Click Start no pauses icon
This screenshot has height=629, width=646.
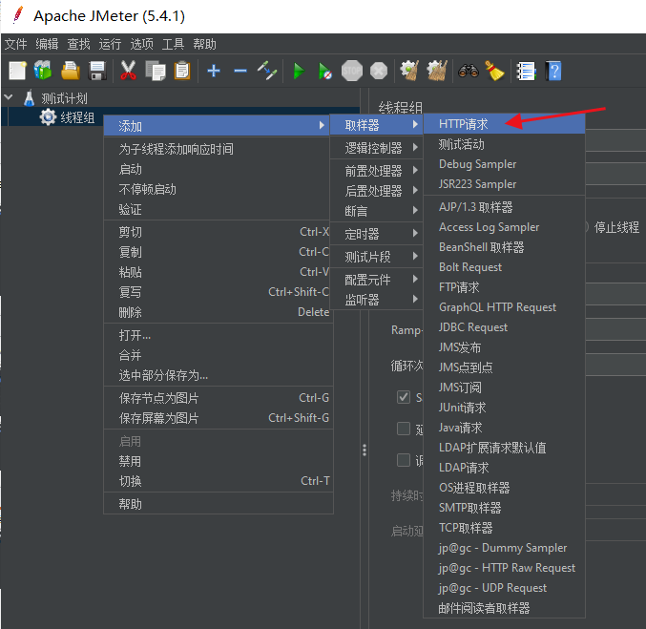click(324, 71)
